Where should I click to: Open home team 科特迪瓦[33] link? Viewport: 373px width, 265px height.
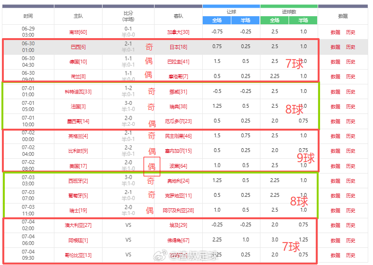(x=78, y=92)
